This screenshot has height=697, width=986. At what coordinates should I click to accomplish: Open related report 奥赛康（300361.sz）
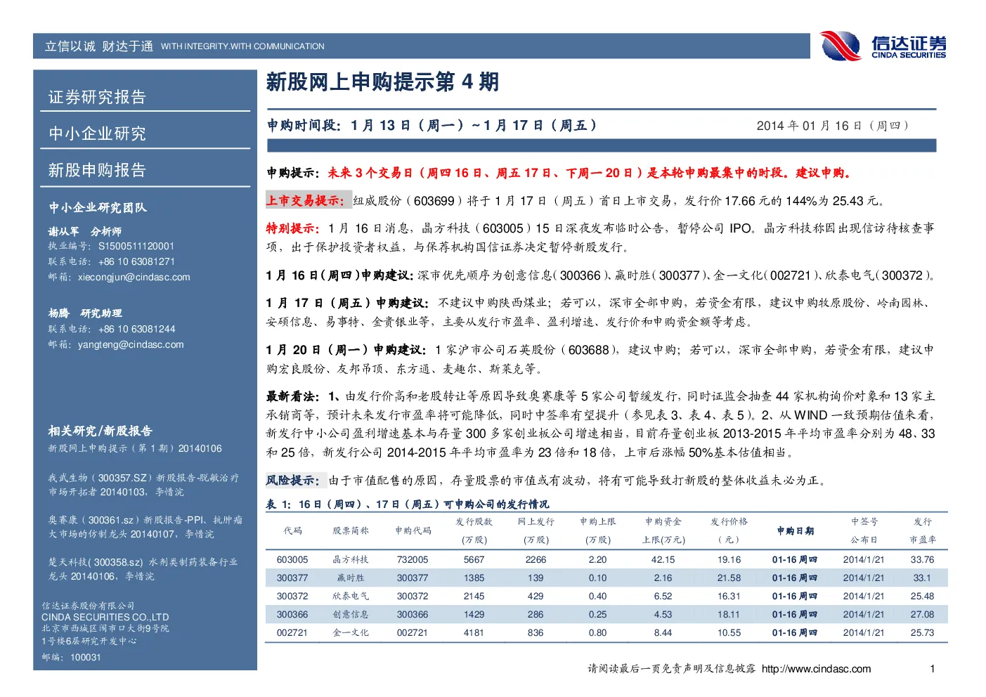point(145,527)
